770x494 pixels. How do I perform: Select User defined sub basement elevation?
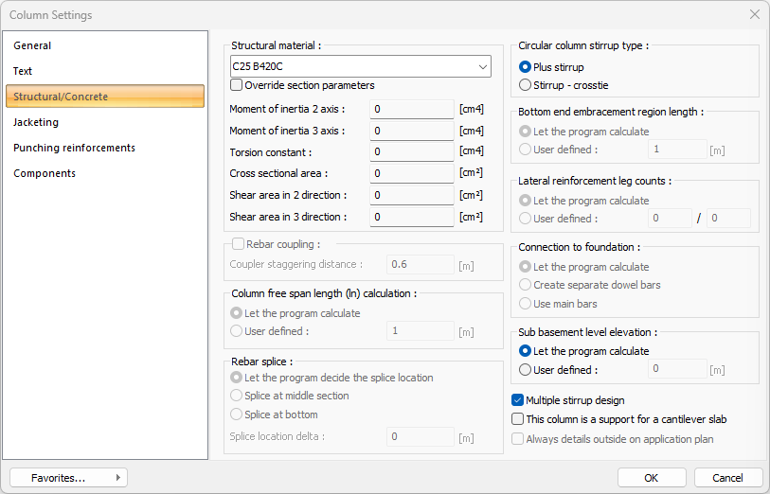[526, 370]
